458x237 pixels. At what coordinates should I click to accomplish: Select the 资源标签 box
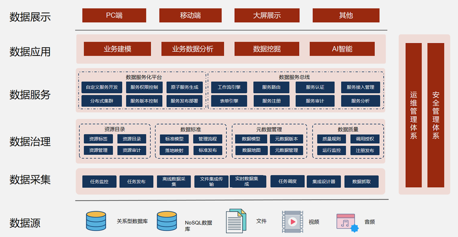pos(98,139)
